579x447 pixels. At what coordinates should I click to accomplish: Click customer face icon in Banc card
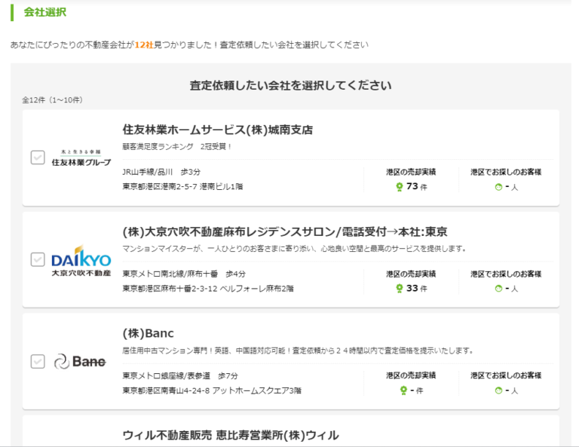(498, 390)
